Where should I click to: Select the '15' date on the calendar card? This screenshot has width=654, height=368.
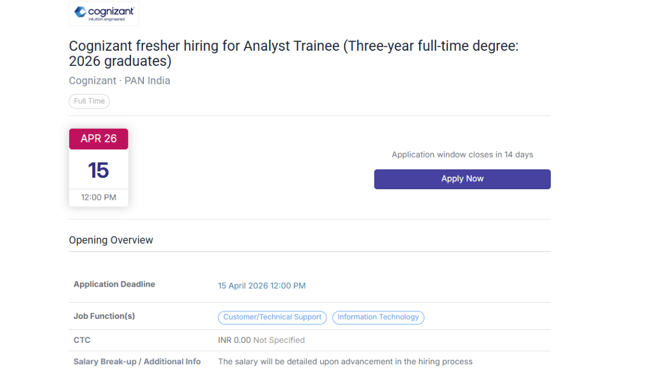tap(98, 170)
